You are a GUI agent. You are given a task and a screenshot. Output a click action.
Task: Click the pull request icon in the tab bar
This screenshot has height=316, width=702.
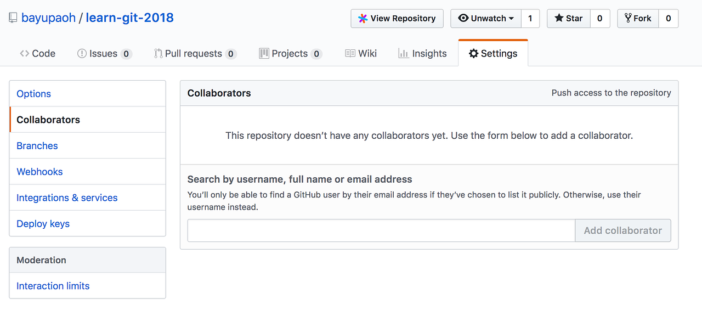(x=159, y=53)
